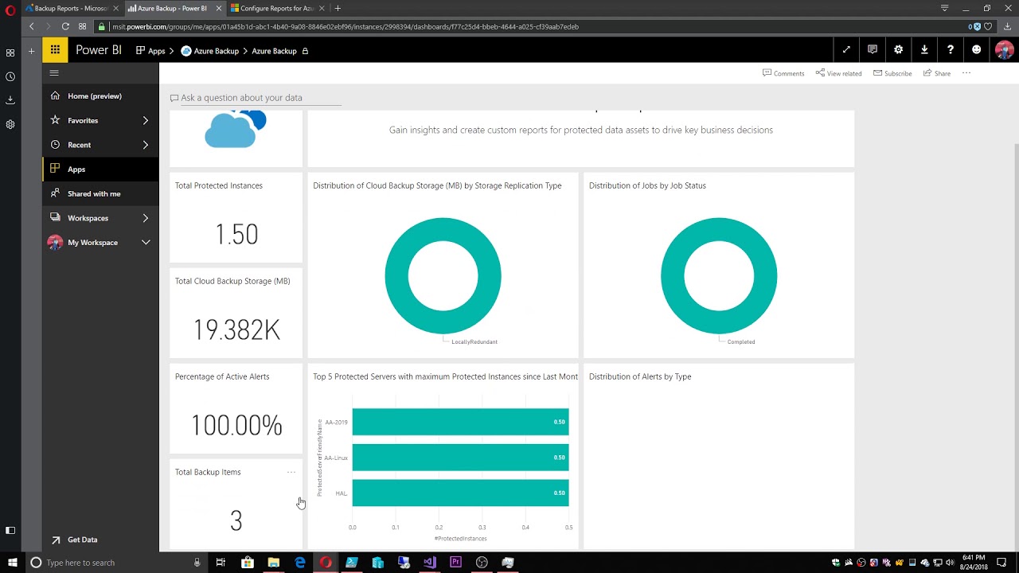The width and height of the screenshot is (1019, 573).
Task: Click the Percentage of Active Alerts tile
Action: coord(236,408)
